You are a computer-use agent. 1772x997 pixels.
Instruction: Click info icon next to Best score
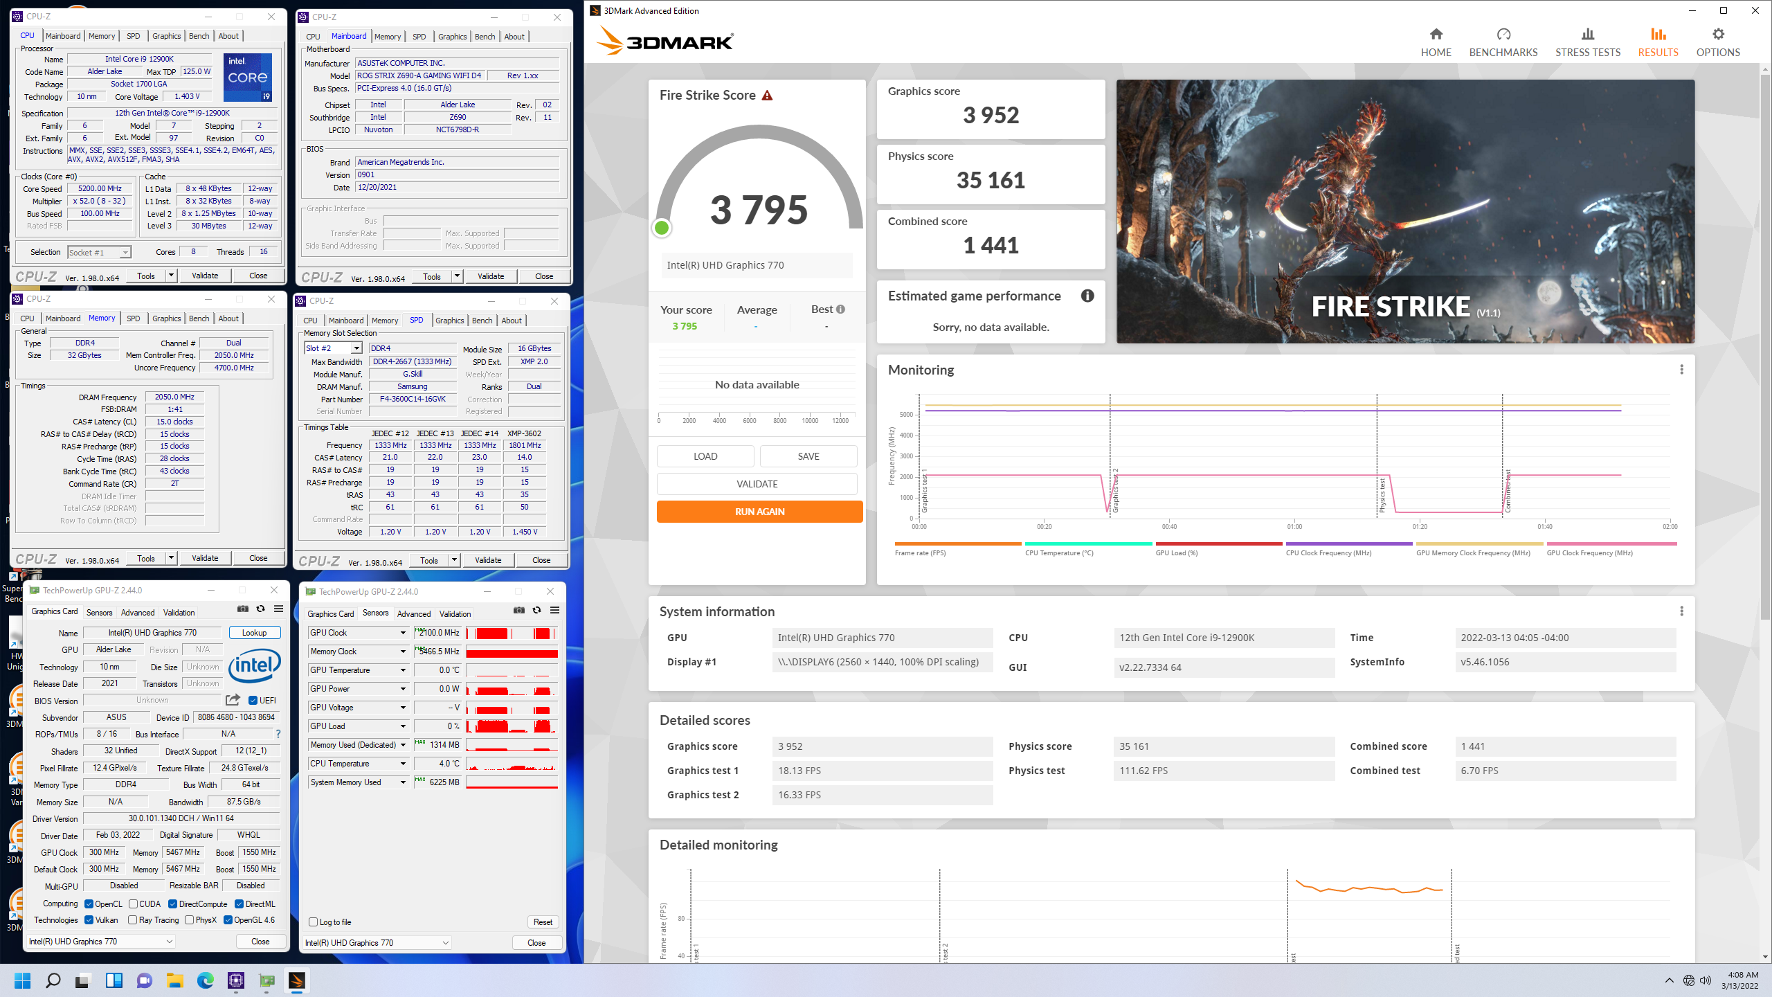point(840,309)
